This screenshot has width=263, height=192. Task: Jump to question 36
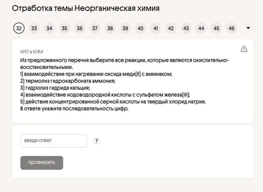tap(80, 28)
